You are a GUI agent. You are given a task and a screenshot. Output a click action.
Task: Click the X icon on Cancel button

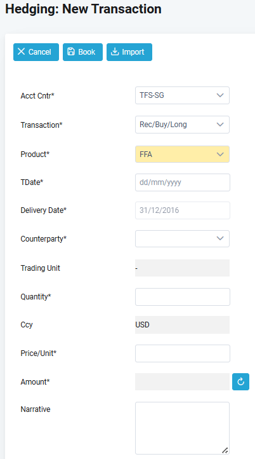[21, 52]
